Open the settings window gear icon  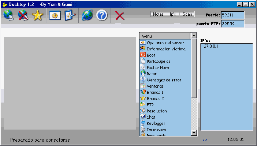[x=55, y=16]
